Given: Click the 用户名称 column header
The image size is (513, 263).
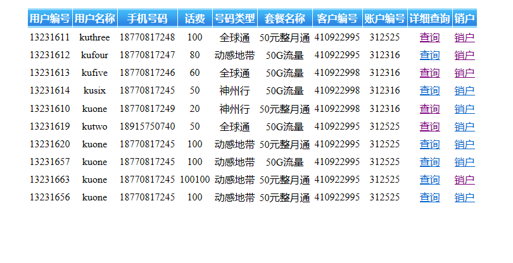Looking at the screenshot, I should tap(95, 18).
